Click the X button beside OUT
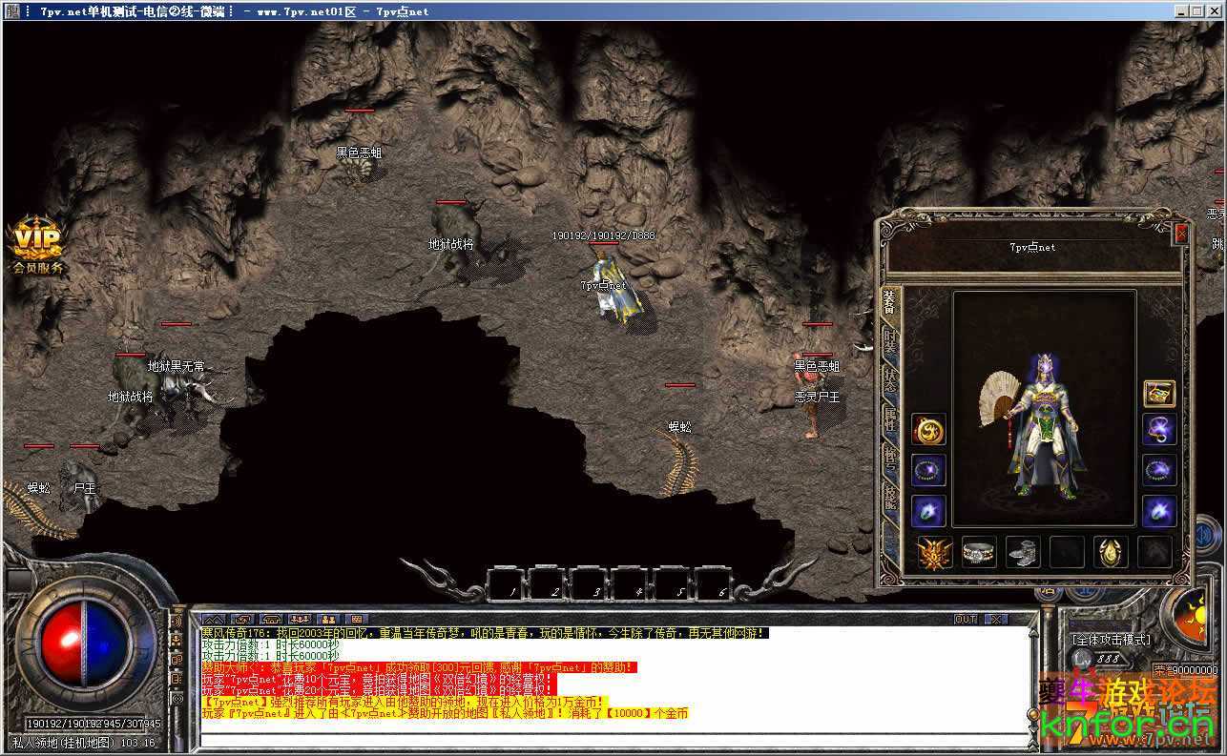Viewport: 1227px width, 756px height. [x=995, y=620]
